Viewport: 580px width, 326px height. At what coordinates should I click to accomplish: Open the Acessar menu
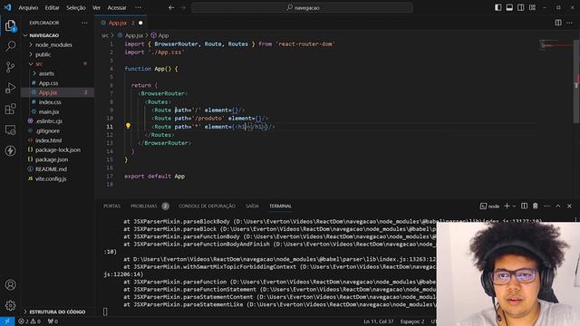point(117,7)
